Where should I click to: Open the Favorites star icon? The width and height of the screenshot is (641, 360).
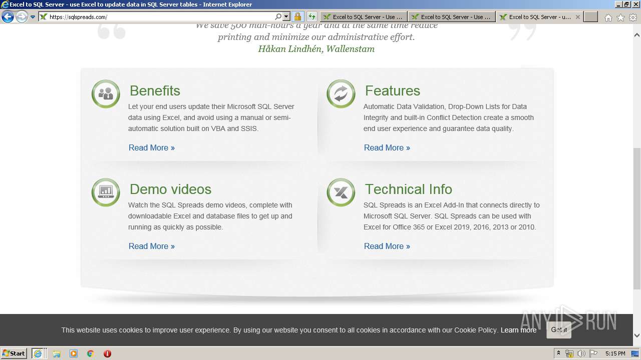[x=620, y=17]
